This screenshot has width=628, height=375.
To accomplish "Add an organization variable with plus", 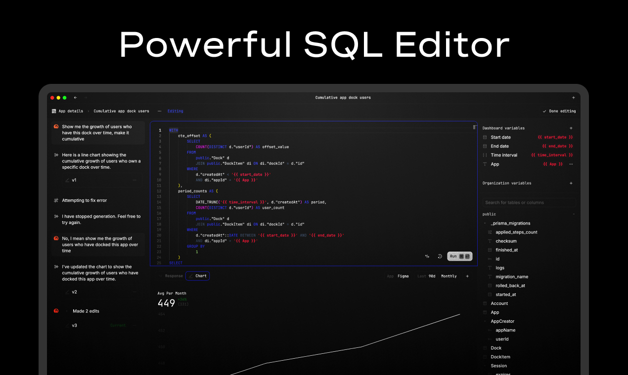I will click(571, 183).
